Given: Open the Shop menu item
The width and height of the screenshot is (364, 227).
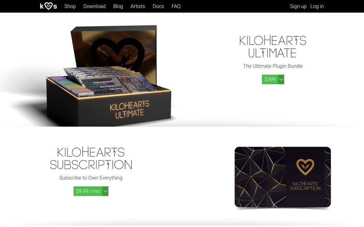Looking at the screenshot, I should point(70,6).
